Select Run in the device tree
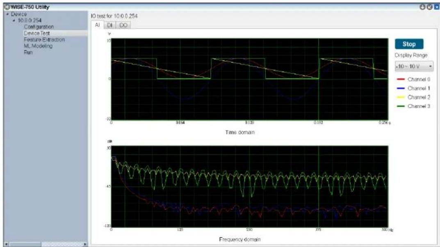 (28, 52)
